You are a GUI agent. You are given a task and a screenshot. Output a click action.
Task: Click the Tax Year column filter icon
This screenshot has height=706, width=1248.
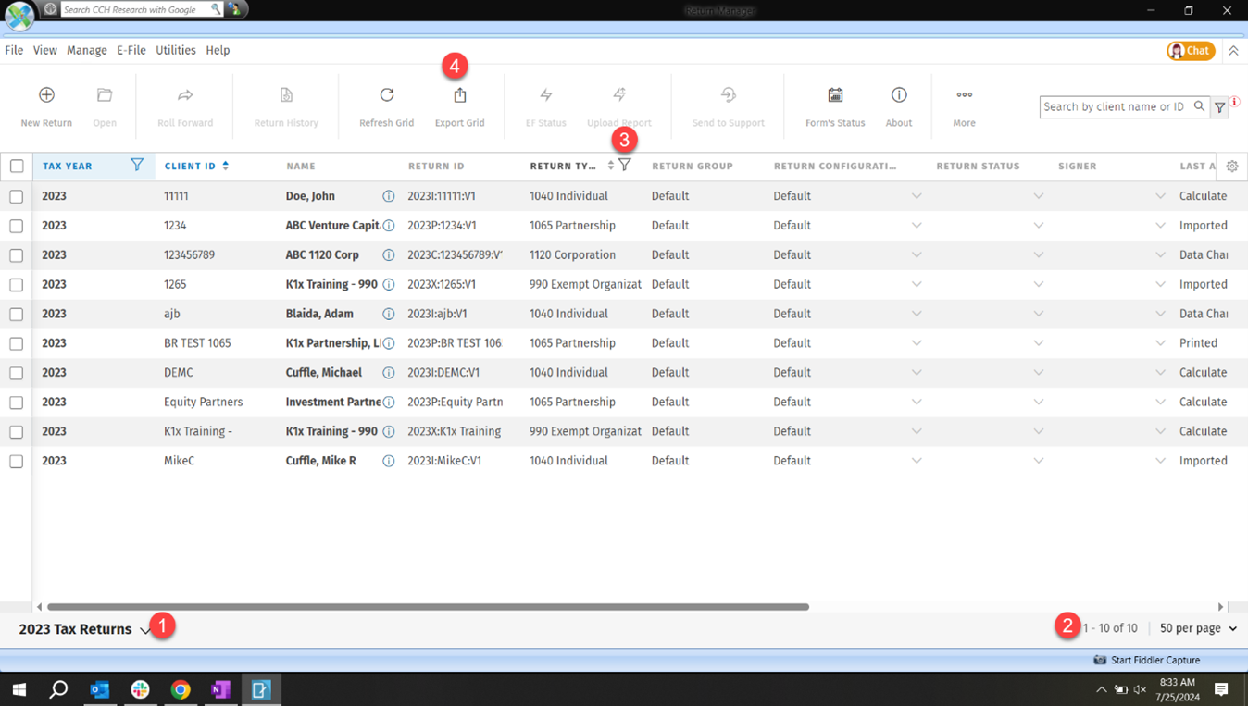pos(137,165)
